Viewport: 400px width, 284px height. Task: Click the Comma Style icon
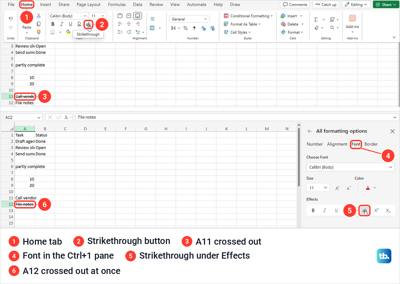(x=194, y=28)
